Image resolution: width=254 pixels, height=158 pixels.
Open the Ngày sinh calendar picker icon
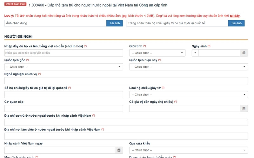coord(244,53)
